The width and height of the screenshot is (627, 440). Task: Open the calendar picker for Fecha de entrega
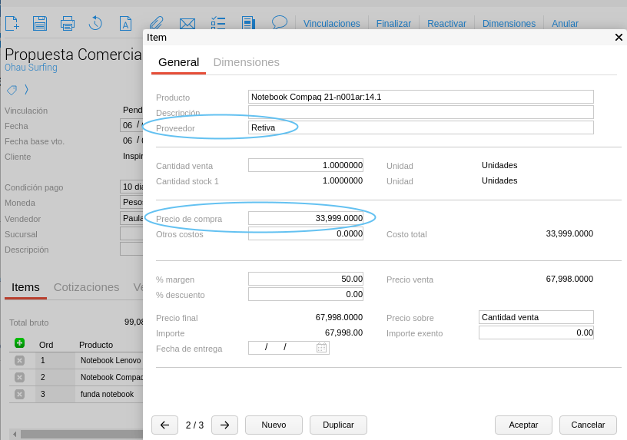[x=321, y=348]
